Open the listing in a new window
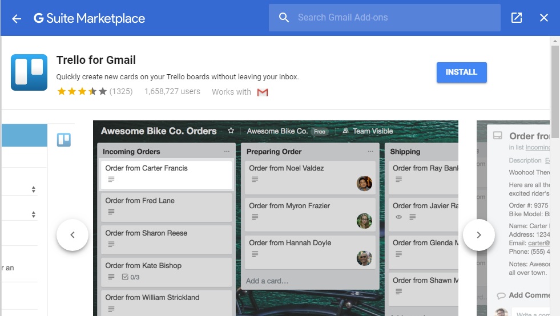Image resolution: width=560 pixels, height=316 pixels. click(517, 18)
